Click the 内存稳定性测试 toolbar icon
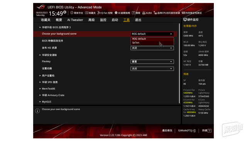 coord(183,13)
